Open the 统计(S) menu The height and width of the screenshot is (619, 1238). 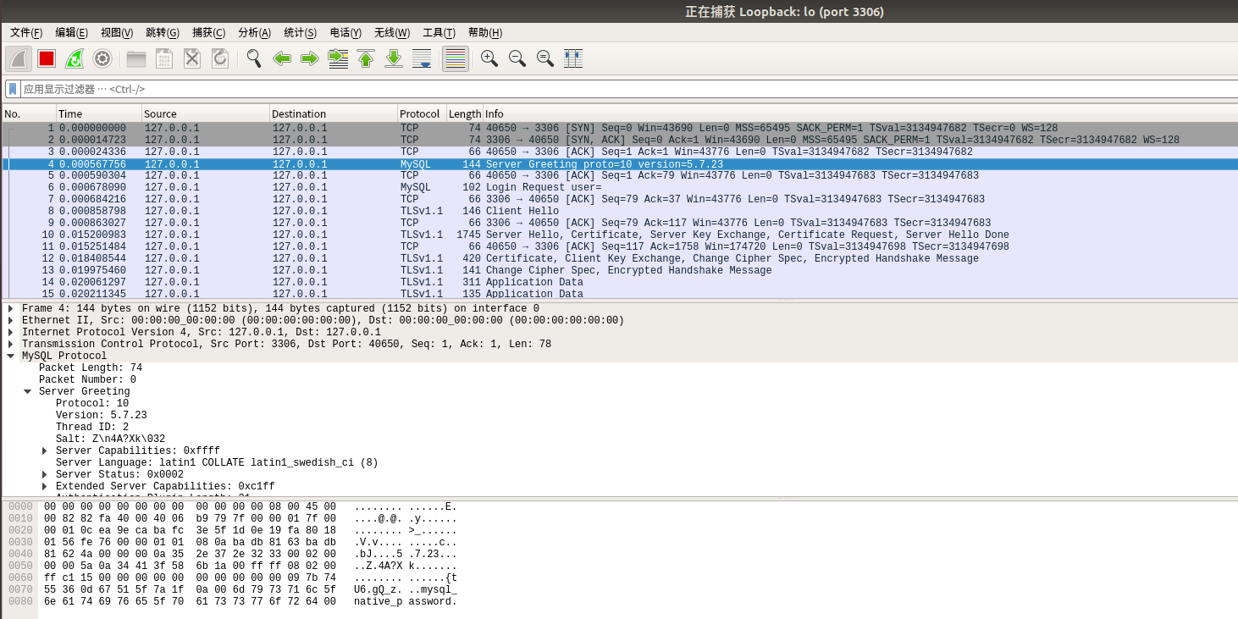(300, 33)
